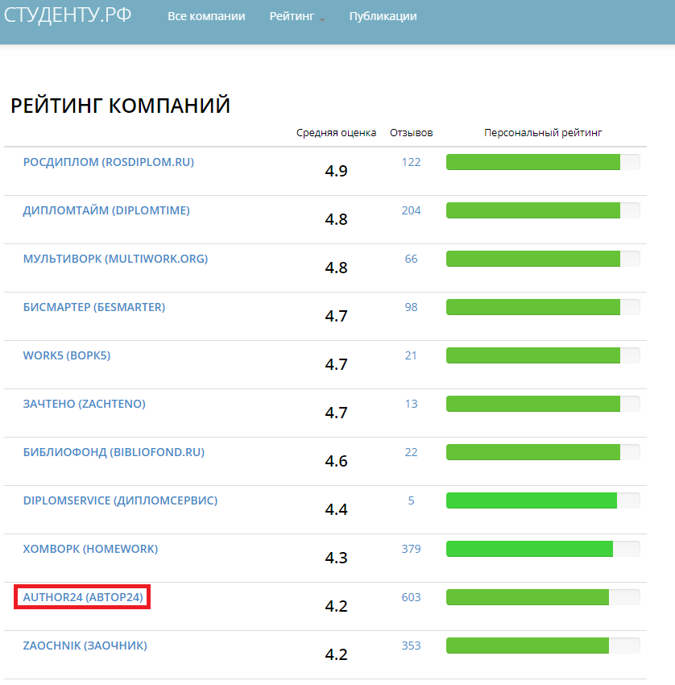Click the 603 reviews count for Author24
The image size is (675, 685).
411,597
